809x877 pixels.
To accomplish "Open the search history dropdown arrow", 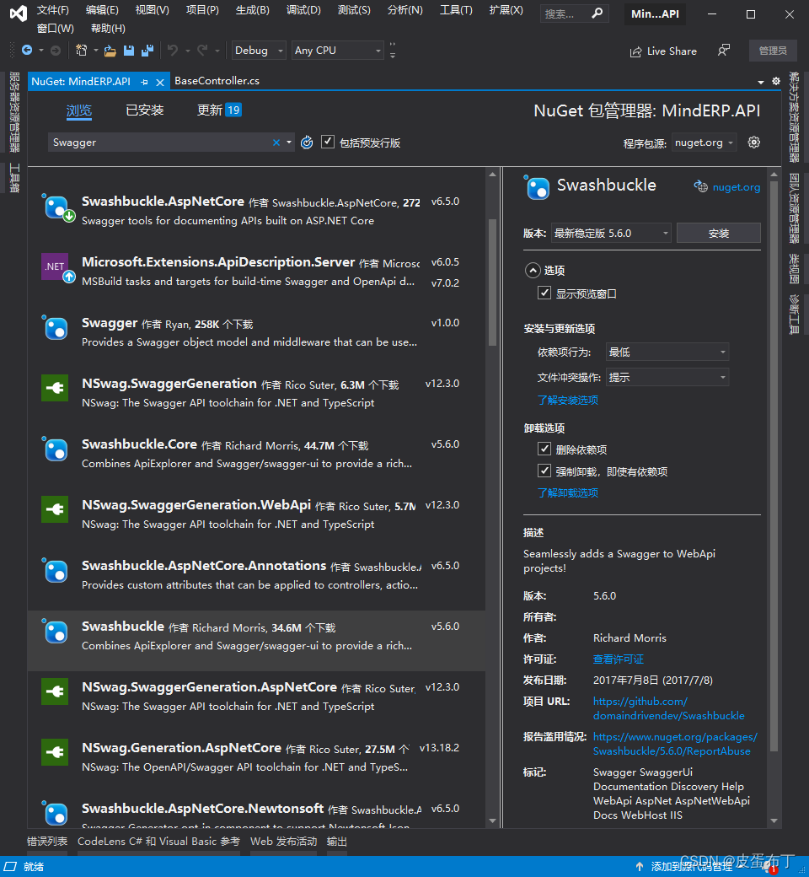I will click(x=289, y=142).
